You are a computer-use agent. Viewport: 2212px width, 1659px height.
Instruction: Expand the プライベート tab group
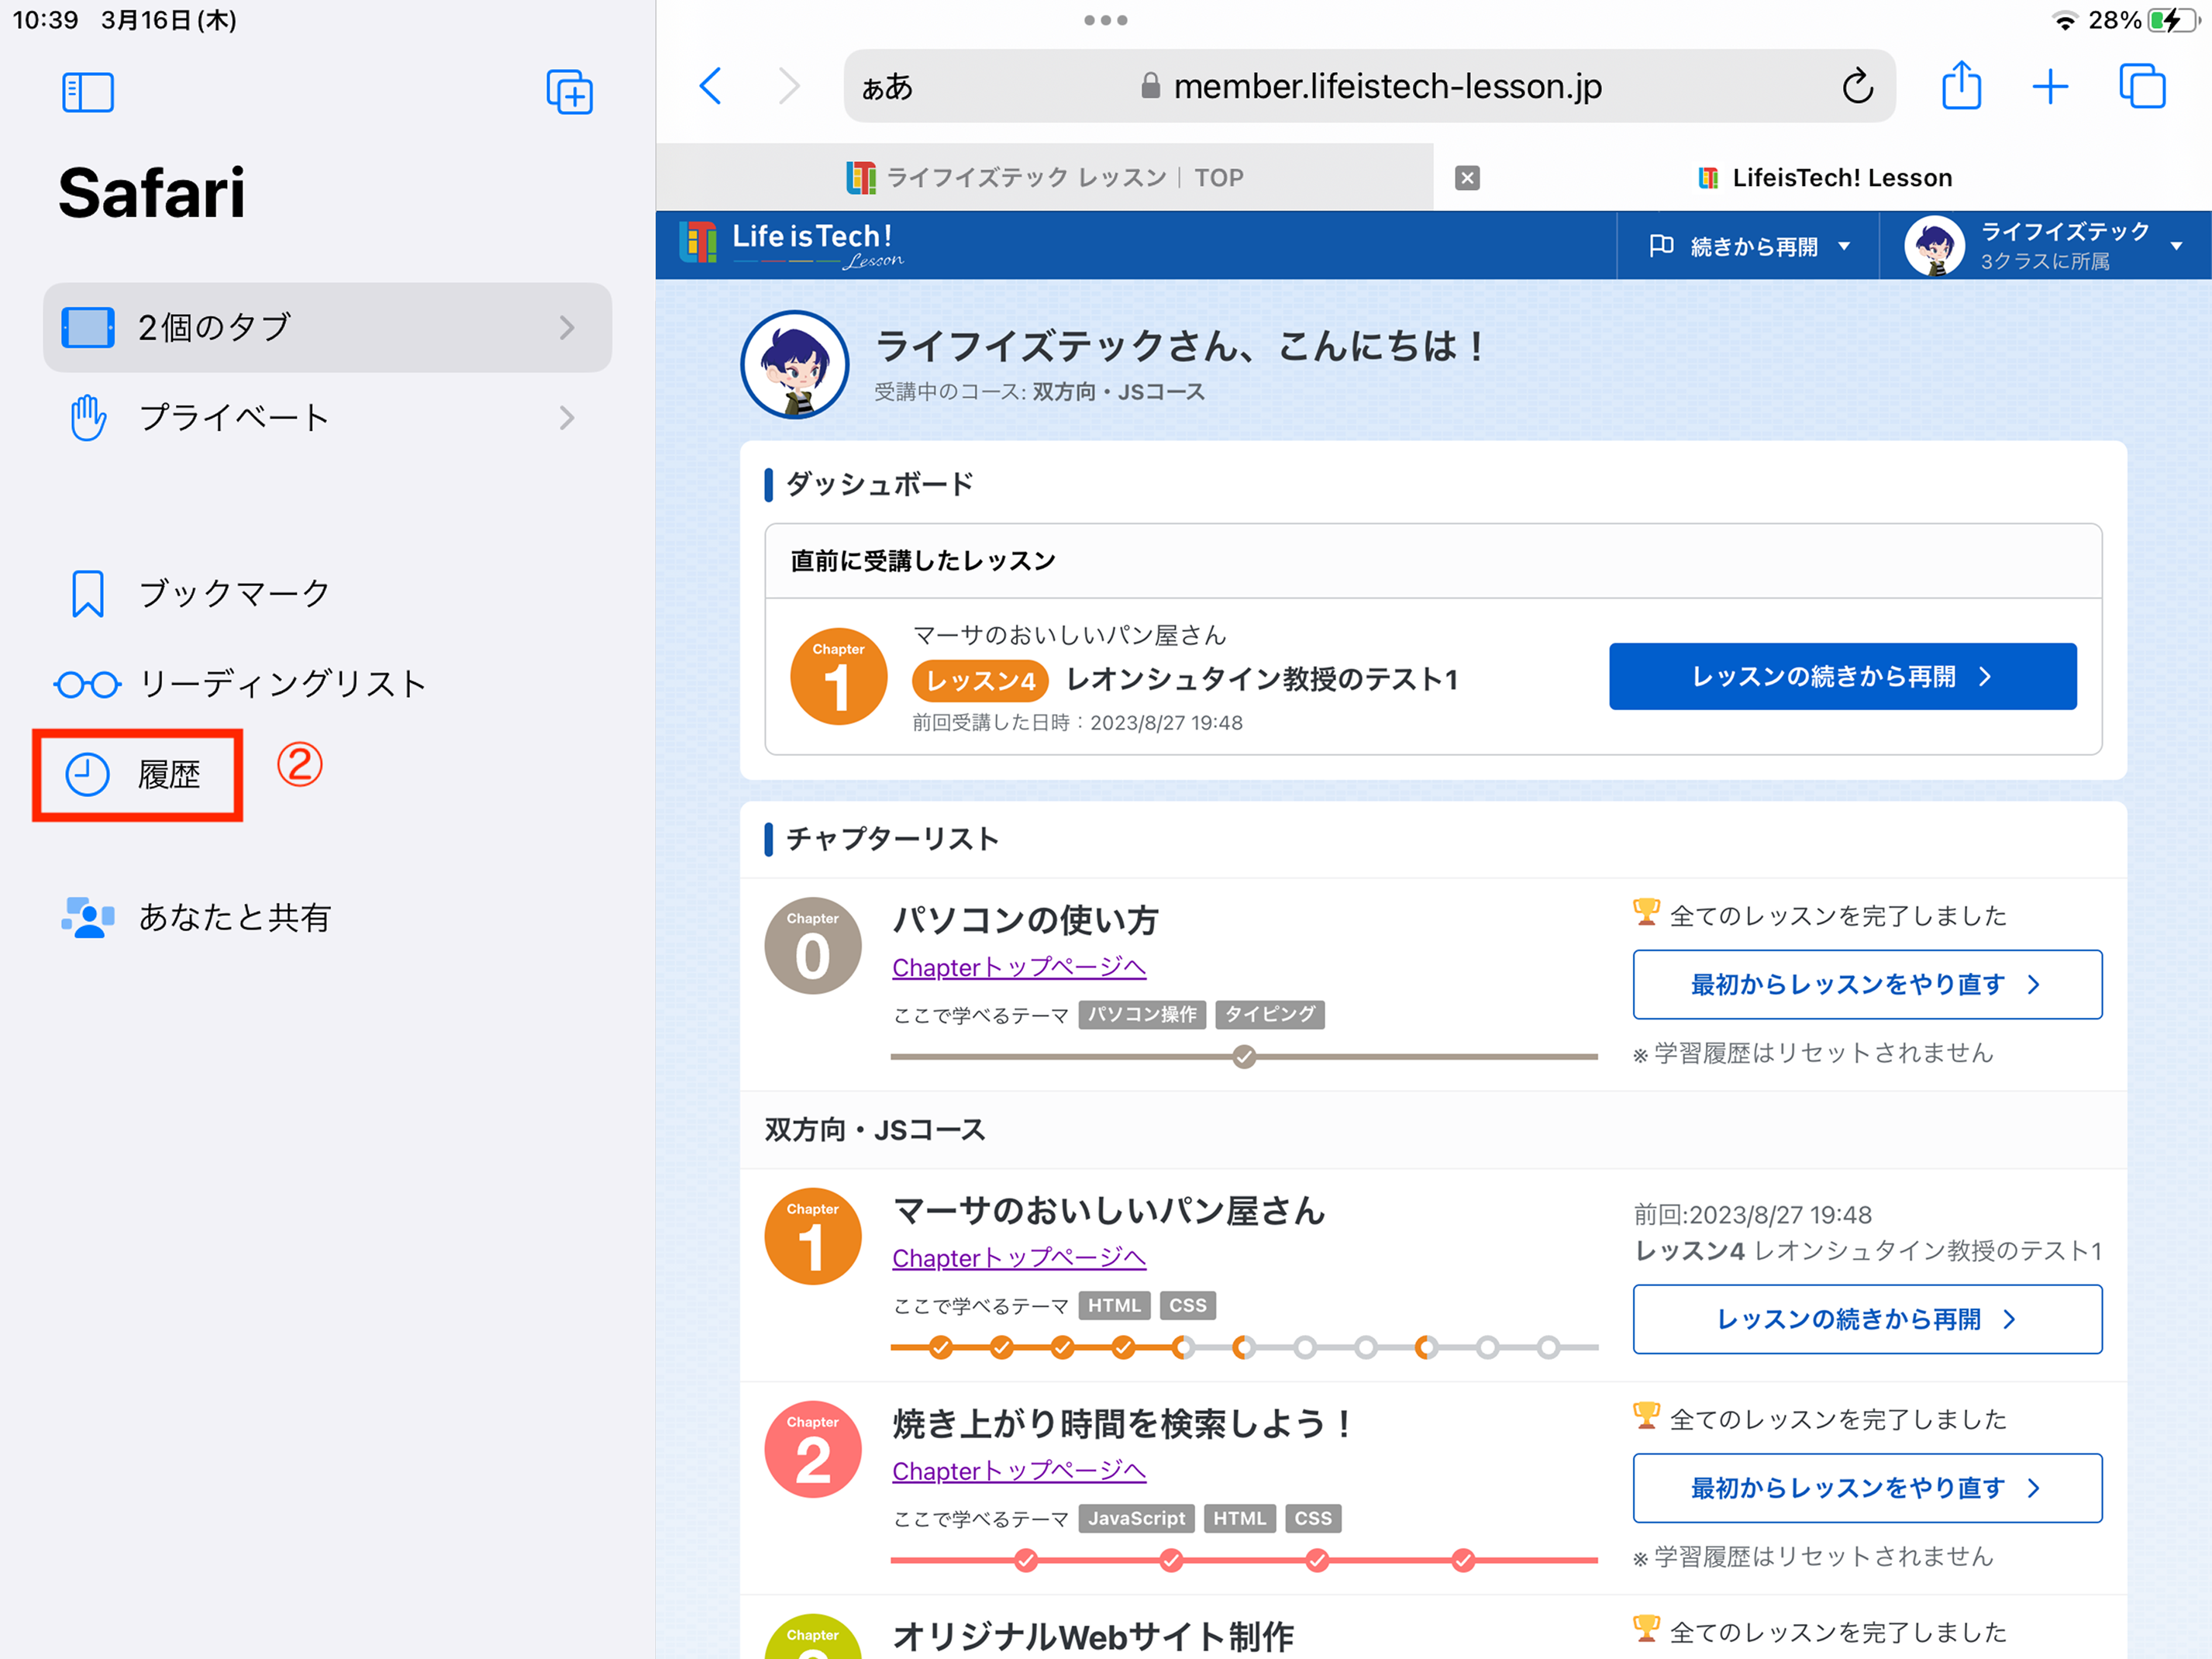click(x=327, y=417)
